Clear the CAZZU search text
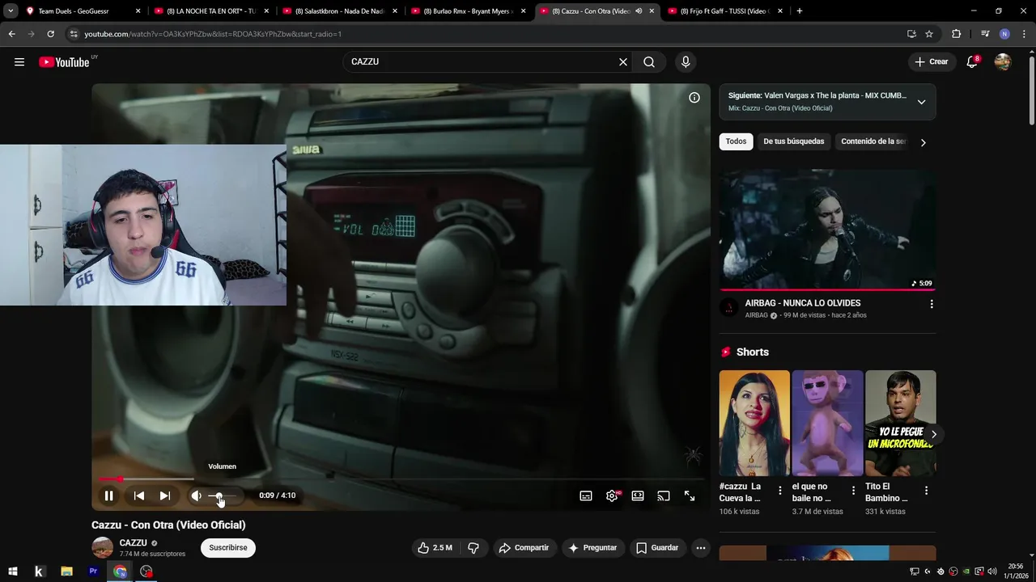Screen dimensions: 1036x582 pyautogui.click(x=623, y=62)
